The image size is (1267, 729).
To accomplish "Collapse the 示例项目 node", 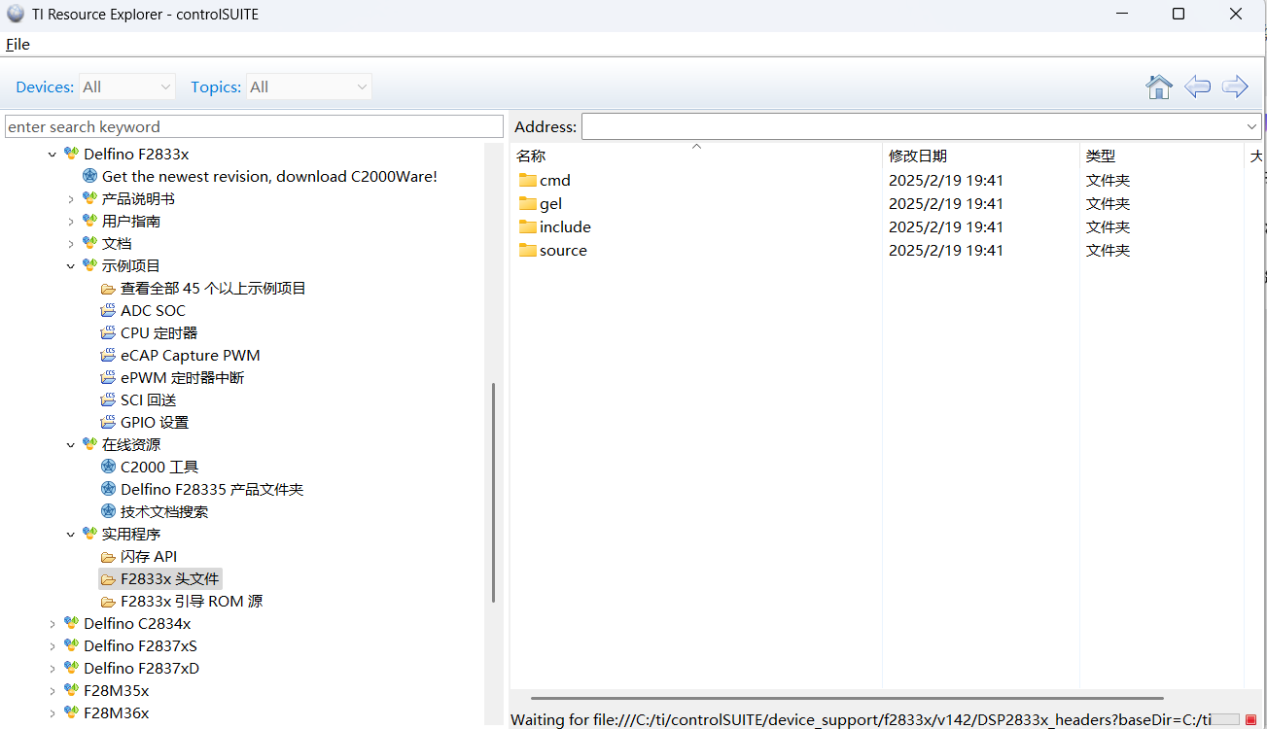I will click(71, 265).
